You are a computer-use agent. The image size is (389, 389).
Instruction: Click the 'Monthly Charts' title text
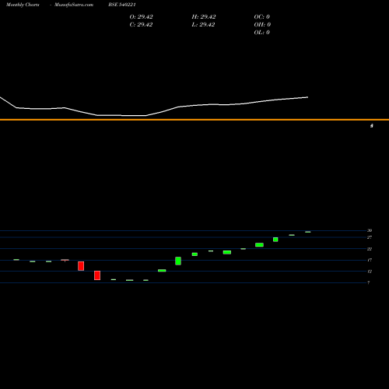(23, 5)
